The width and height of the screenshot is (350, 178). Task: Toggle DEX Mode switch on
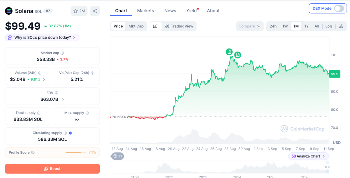339,9
